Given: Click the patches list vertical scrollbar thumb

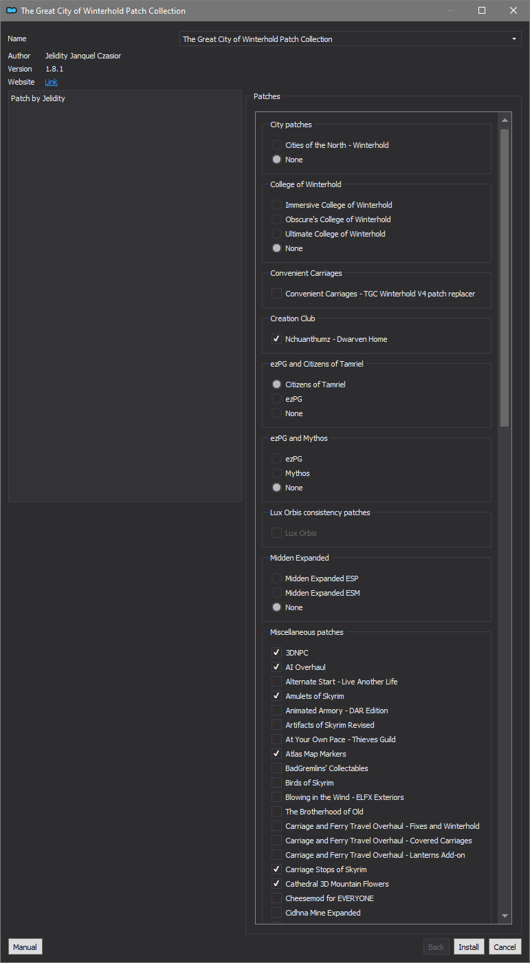Looking at the screenshot, I should (505, 278).
